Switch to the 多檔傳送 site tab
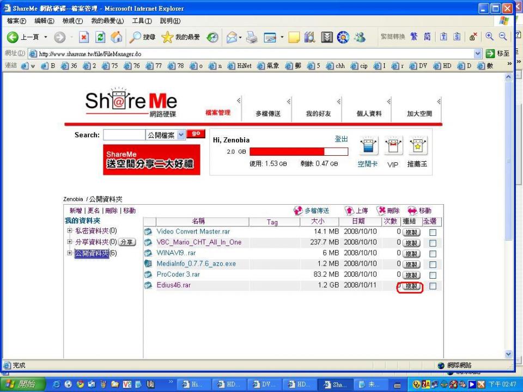Viewport: 523px width, 392px height. click(268, 113)
